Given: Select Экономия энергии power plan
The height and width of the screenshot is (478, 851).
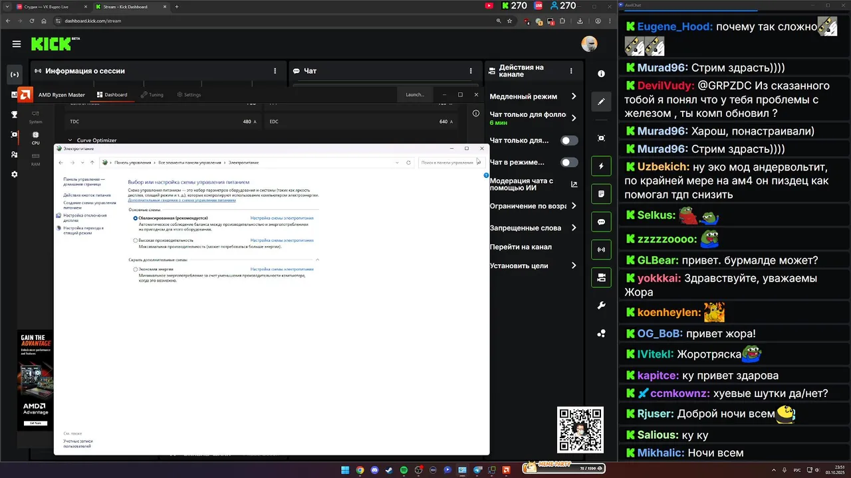Looking at the screenshot, I should (136, 270).
